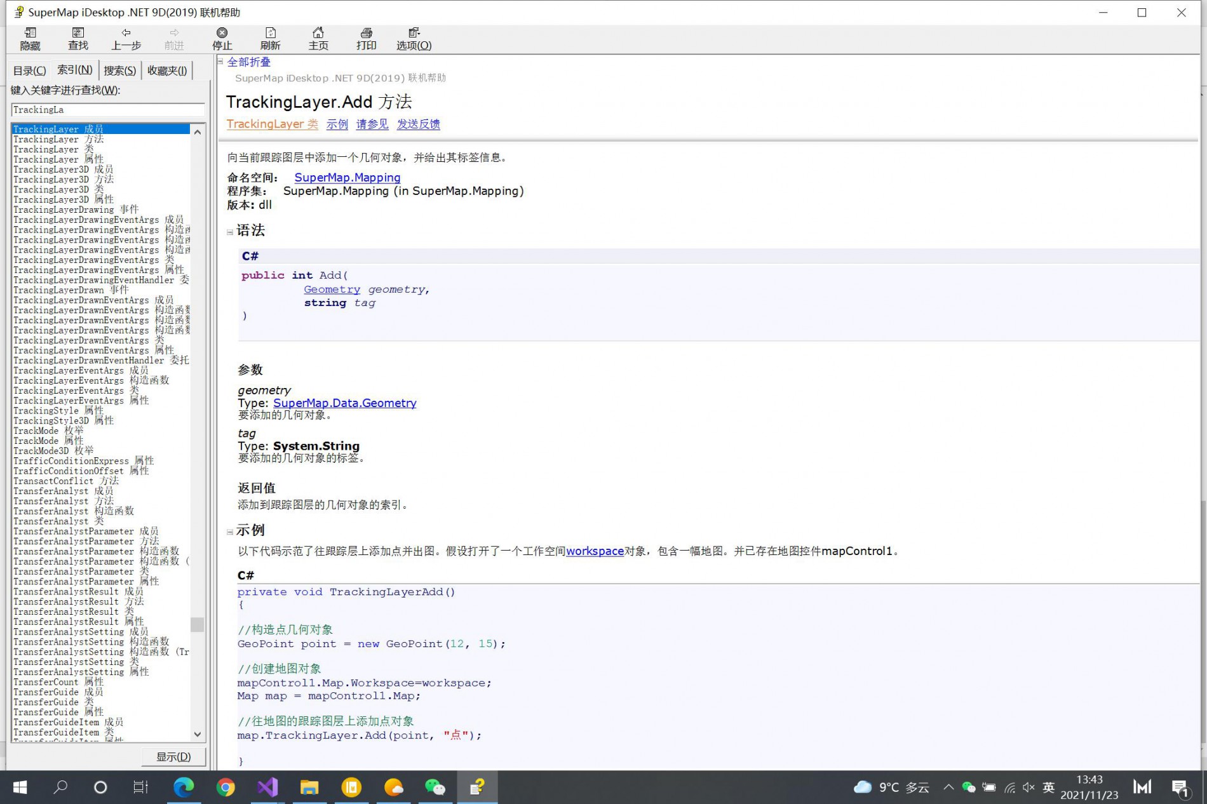The width and height of the screenshot is (1207, 804).
Task: Collapse the 语法 section
Action: tap(230, 232)
